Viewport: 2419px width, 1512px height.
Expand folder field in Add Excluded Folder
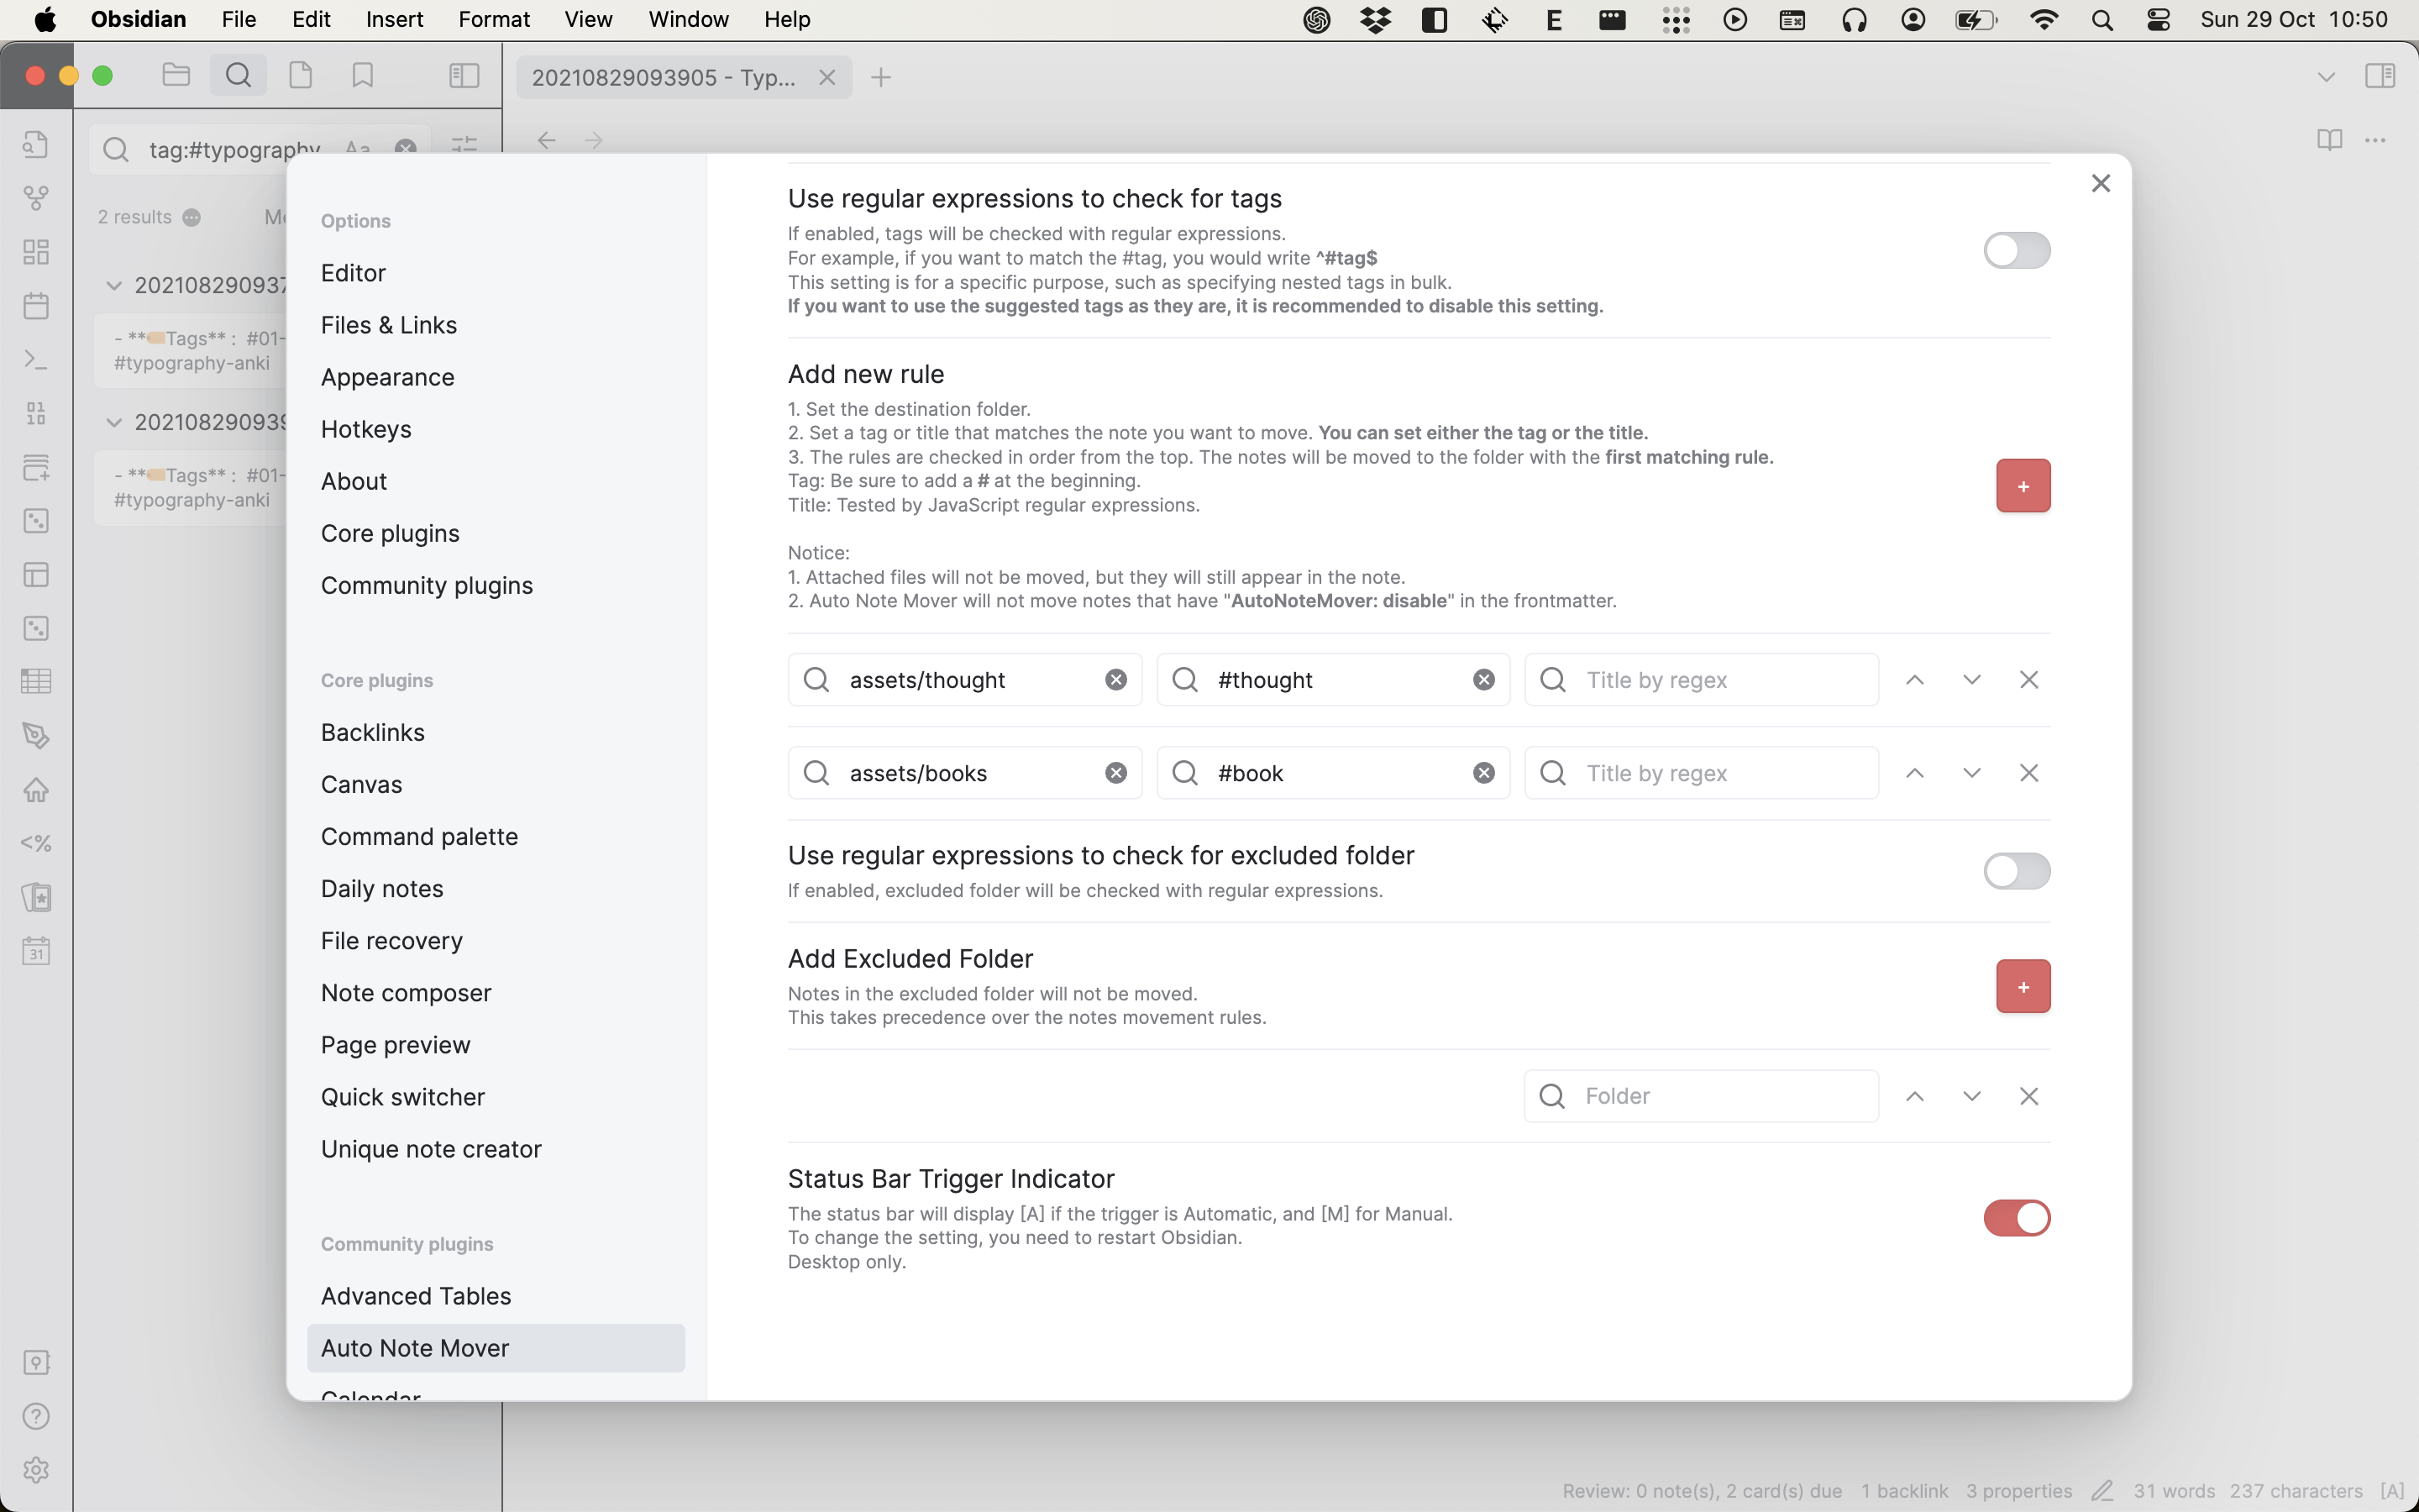click(x=1971, y=1094)
